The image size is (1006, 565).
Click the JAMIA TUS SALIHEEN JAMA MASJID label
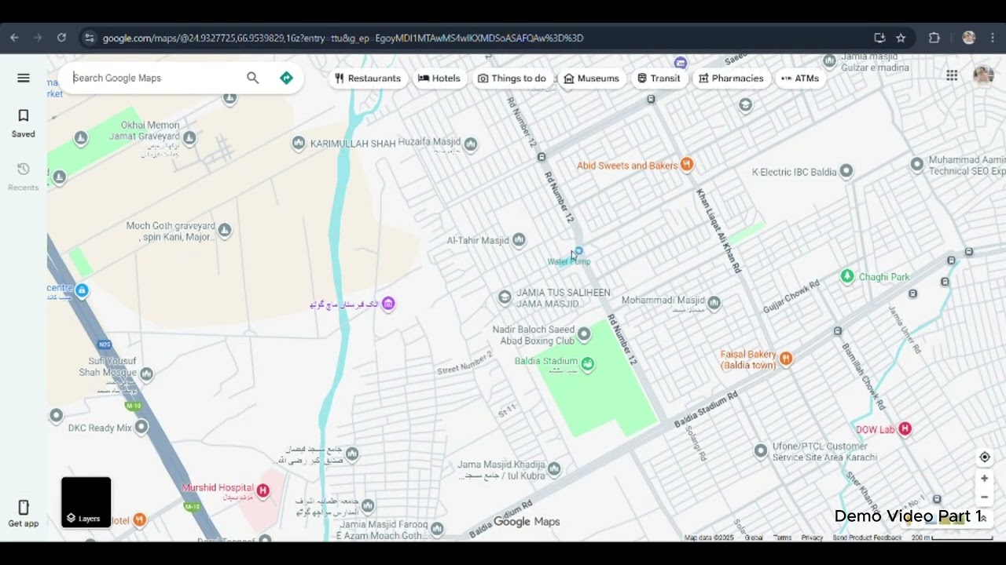tap(564, 298)
